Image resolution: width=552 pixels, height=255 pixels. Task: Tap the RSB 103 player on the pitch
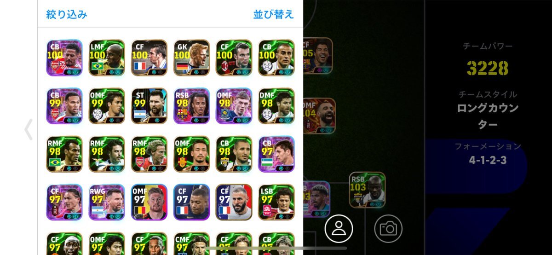tap(368, 190)
